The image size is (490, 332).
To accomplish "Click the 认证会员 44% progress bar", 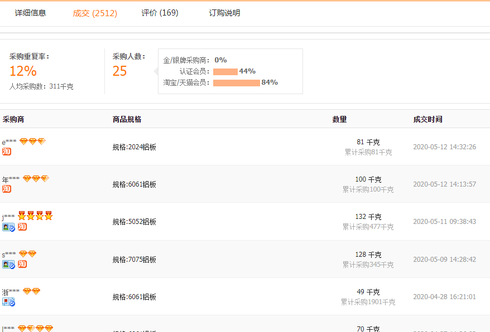I will [225, 72].
